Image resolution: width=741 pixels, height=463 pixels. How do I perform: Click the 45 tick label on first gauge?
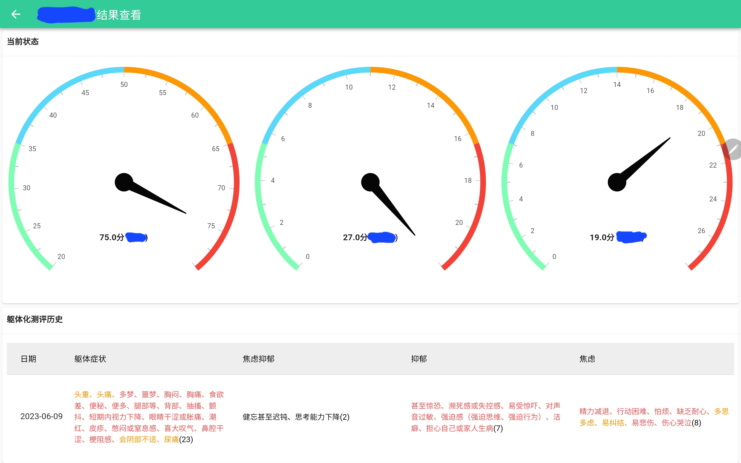[x=85, y=93]
